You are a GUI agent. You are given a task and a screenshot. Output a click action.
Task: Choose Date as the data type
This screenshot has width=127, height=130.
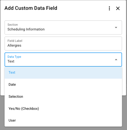click(63, 84)
